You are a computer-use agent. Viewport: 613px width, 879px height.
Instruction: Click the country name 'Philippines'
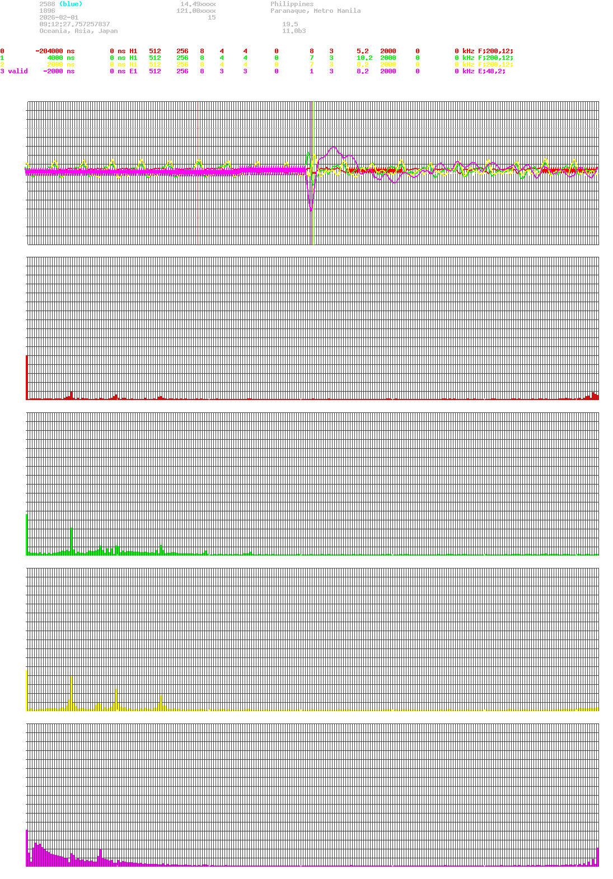292,4
